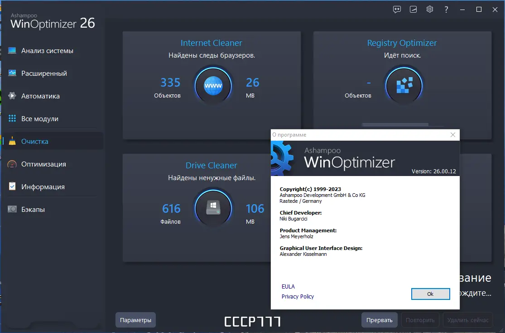Screen dimensions: 505x333
Task: Select the Очистка sidebar item
Action: pyautogui.click(x=53, y=141)
